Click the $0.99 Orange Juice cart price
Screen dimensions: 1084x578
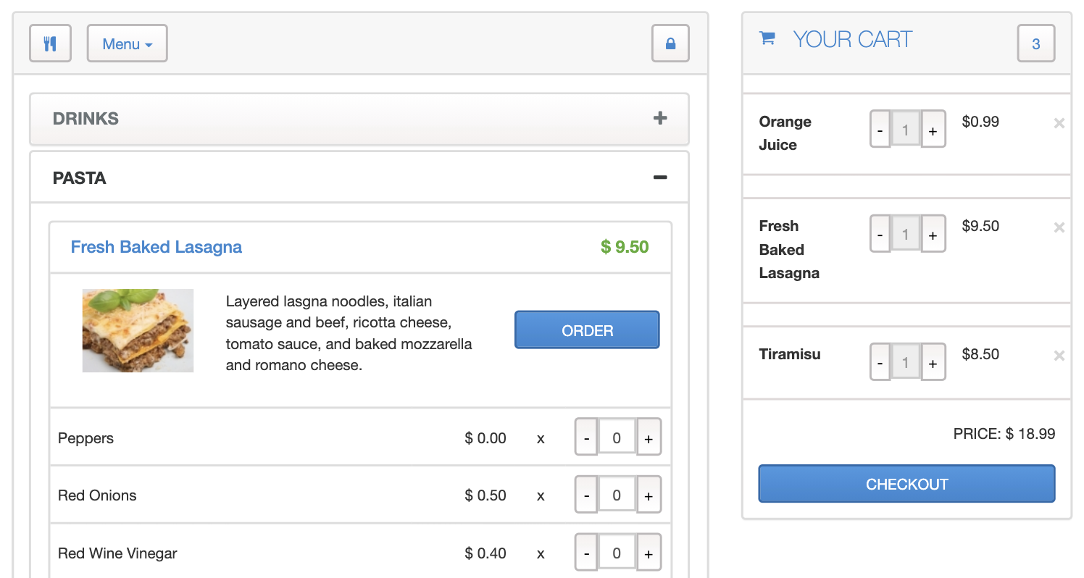click(980, 122)
